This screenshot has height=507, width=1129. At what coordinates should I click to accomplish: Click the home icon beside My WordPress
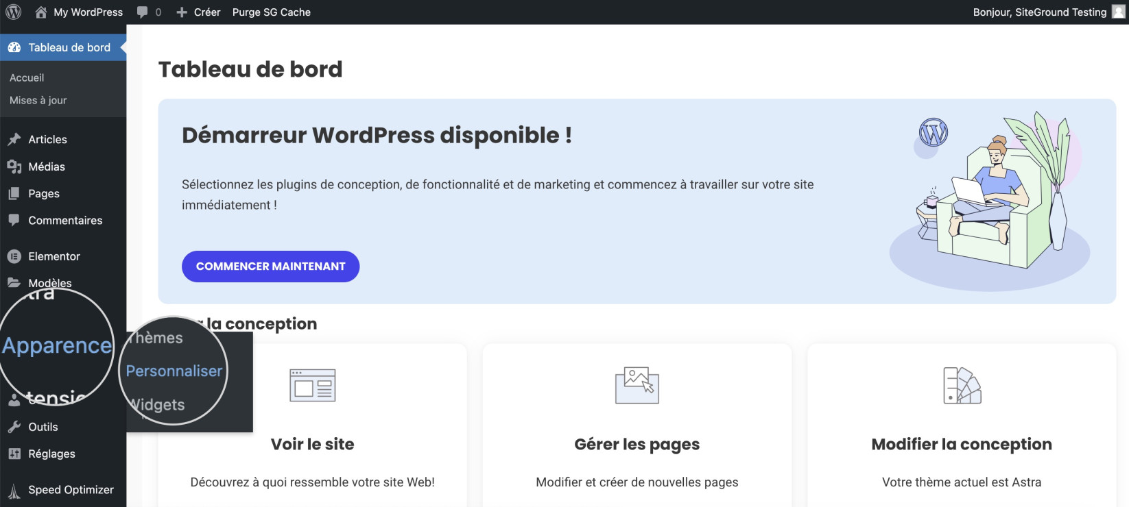pyautogui.click(x=41, y=12)
